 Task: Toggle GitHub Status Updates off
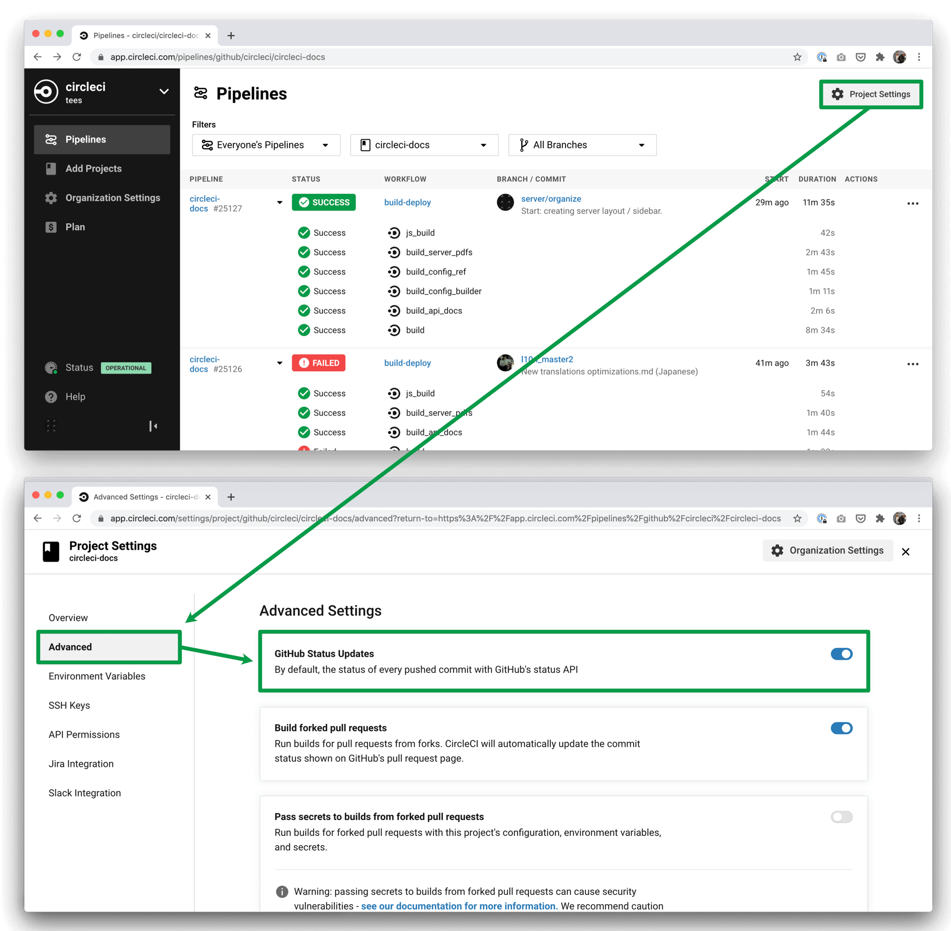[x=841, y=654]
